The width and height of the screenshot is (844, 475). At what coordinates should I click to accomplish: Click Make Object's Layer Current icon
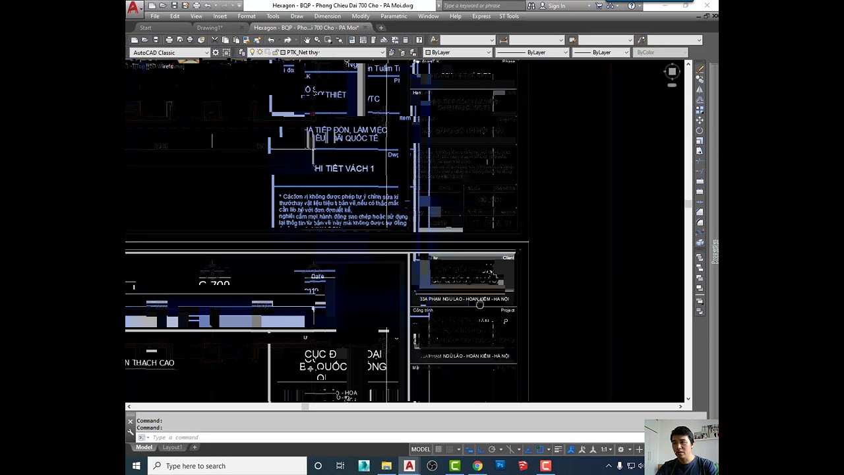(392, 52)
